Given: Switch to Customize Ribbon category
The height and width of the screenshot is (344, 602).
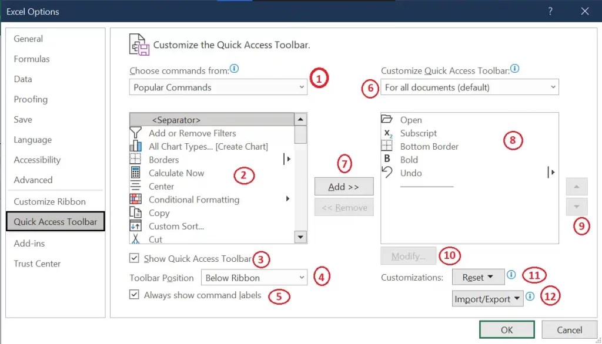Looking at the screenshot, I should coord(49,201).
